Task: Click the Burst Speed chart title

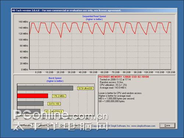Action: (55, 78)
